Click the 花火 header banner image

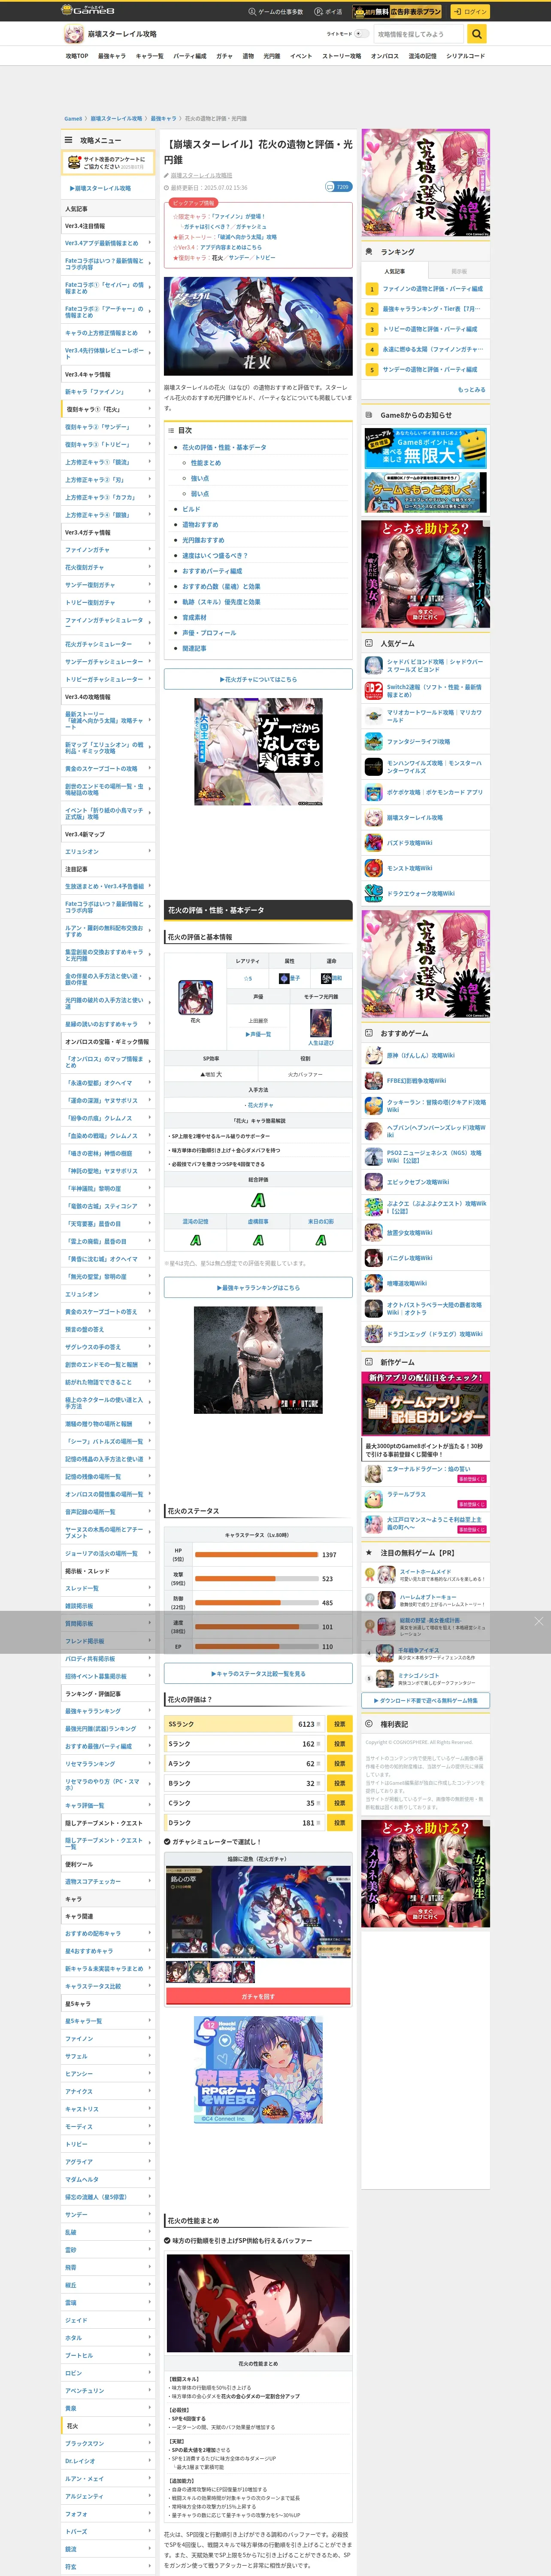pos(258,326)
